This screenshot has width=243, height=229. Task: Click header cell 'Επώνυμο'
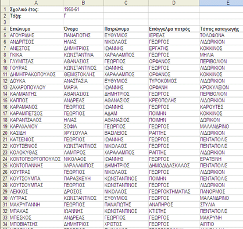click(36, 29)
